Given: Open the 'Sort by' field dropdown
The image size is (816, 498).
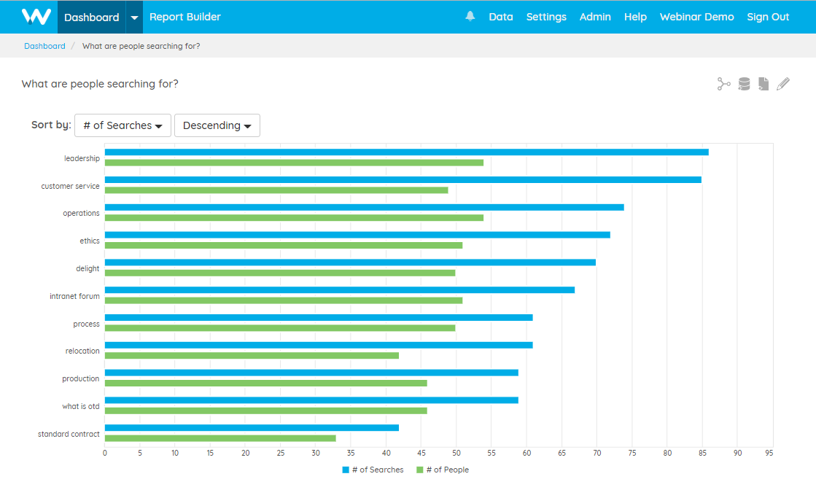Looking at the screenshot, I should (123, 125).
